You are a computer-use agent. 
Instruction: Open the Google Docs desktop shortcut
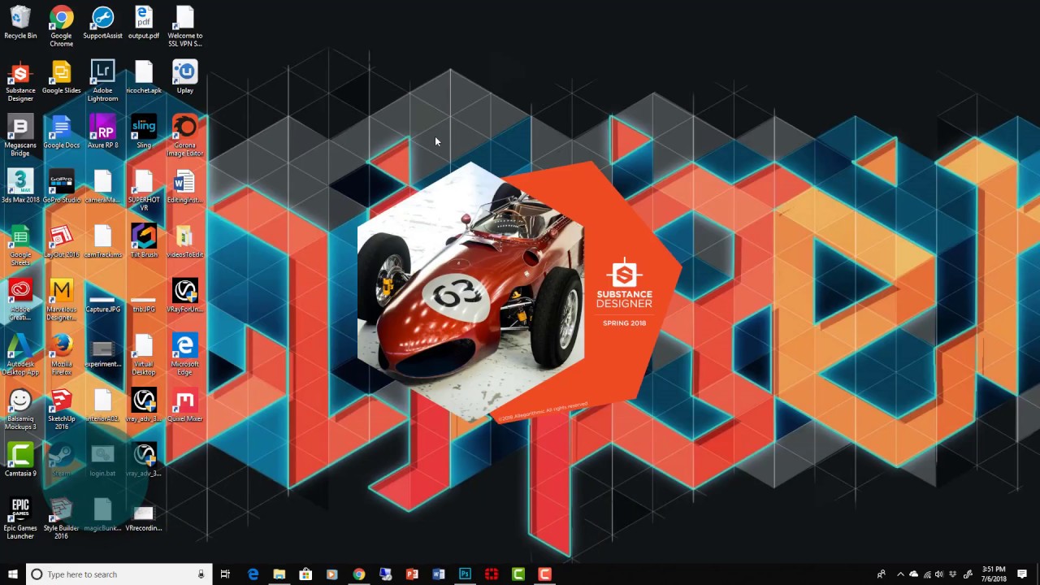[62, 132]
